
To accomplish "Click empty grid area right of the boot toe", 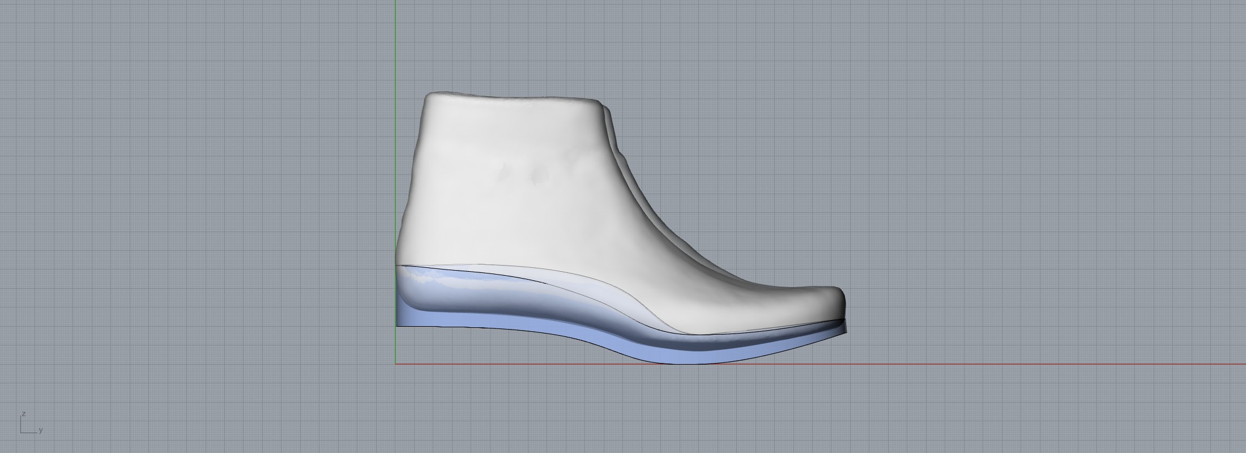I will (1019, 255).
